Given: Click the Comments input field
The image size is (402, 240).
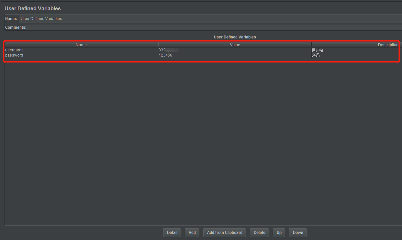Looking at the screenshot, I should [x=214, y=27].
